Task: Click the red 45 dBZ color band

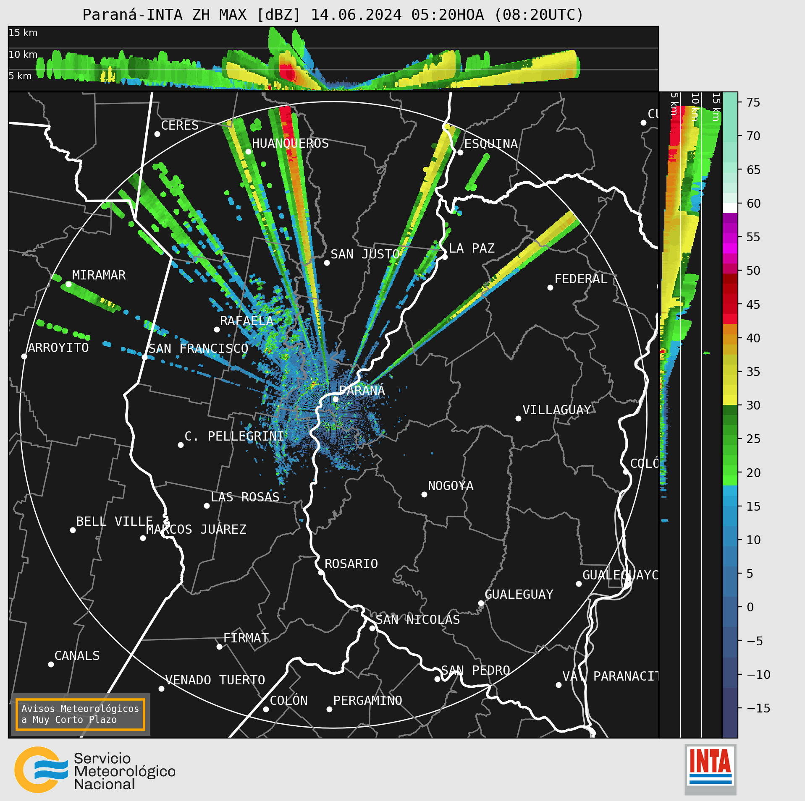Action: (x=730, y=304)
